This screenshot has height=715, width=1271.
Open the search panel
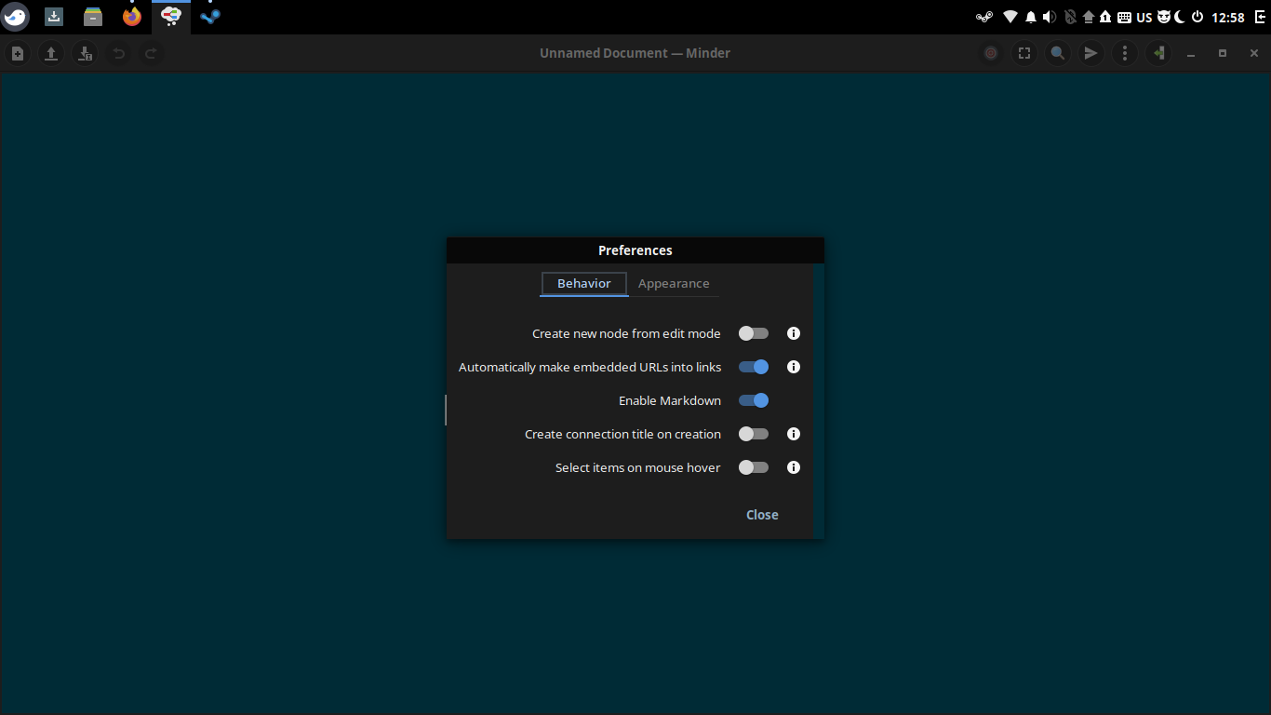1057,53
